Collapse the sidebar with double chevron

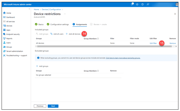(29, 9)
